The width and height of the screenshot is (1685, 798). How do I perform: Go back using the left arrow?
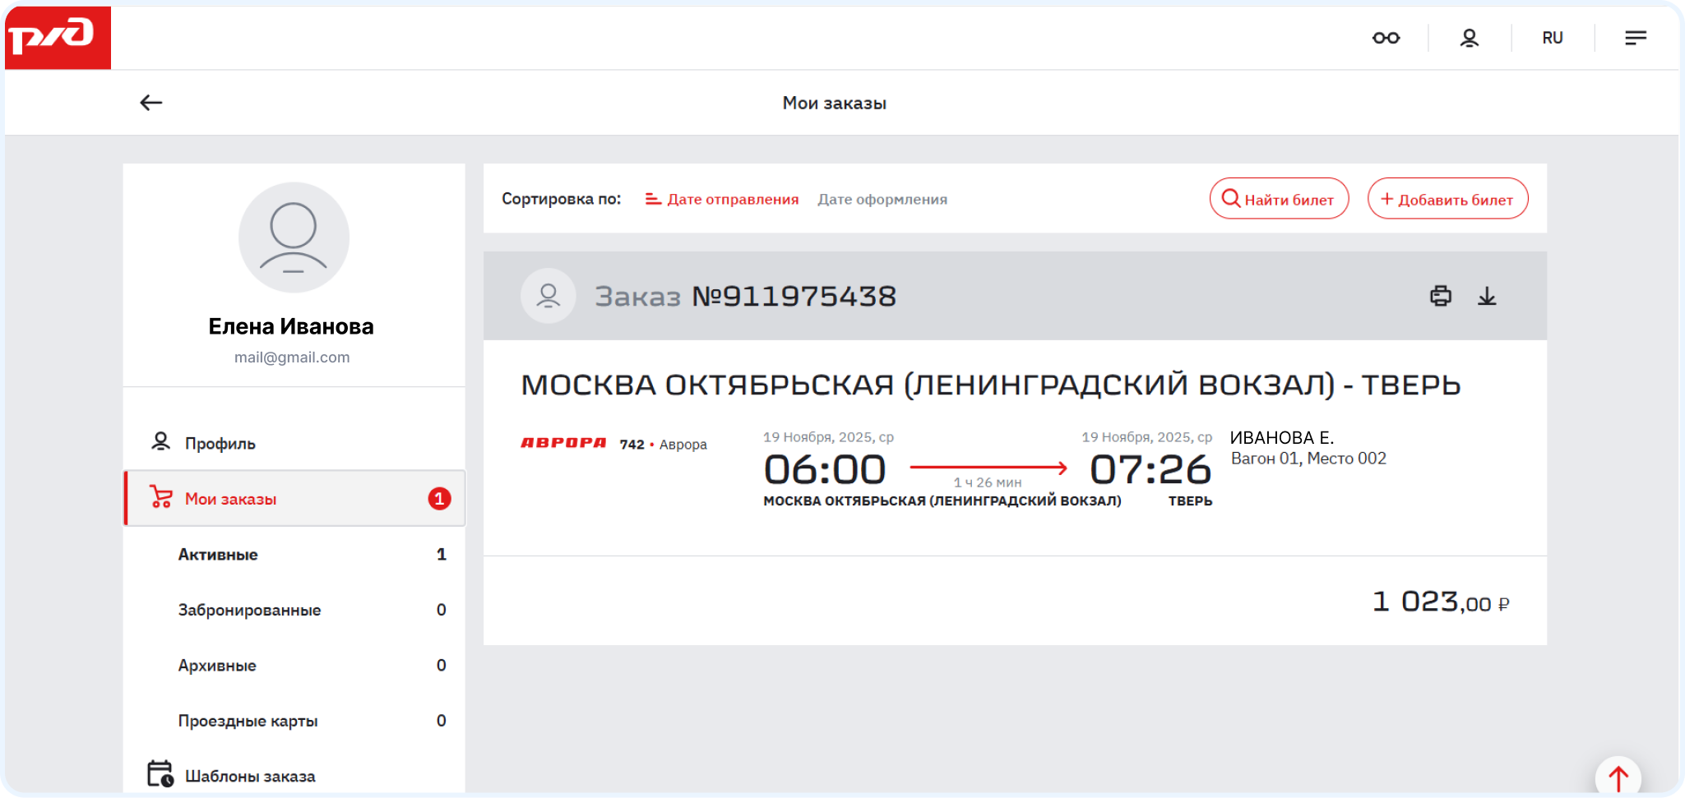coord(150,103)
